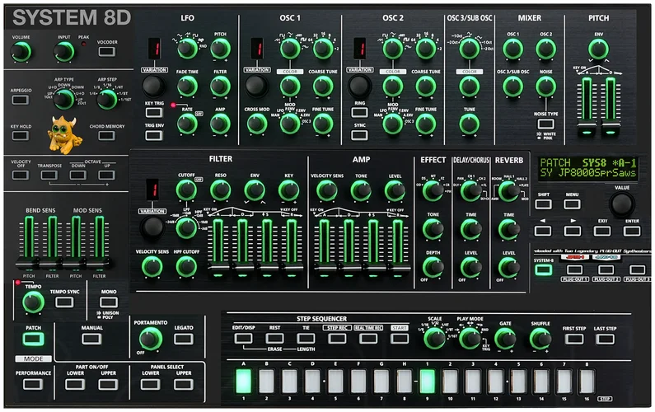This screenshot has height=412, width=655.
Task: Select the System-8 model button
Action: pos(543,269)
